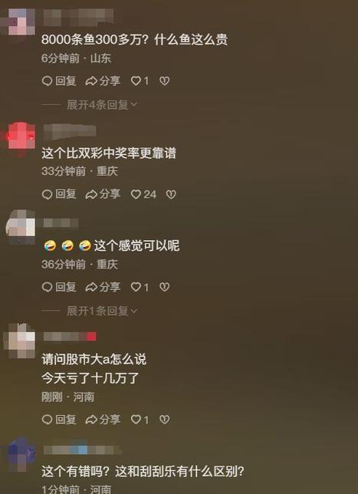Share the 请问股市大a怎么说 comment

point(103,420)
